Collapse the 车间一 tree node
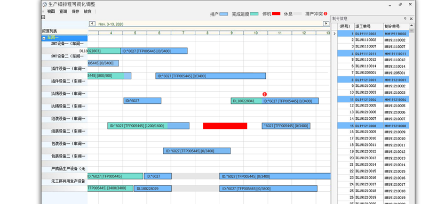This screenshot has width=444, height=204. pyautogui.click(x=44, y=38)
